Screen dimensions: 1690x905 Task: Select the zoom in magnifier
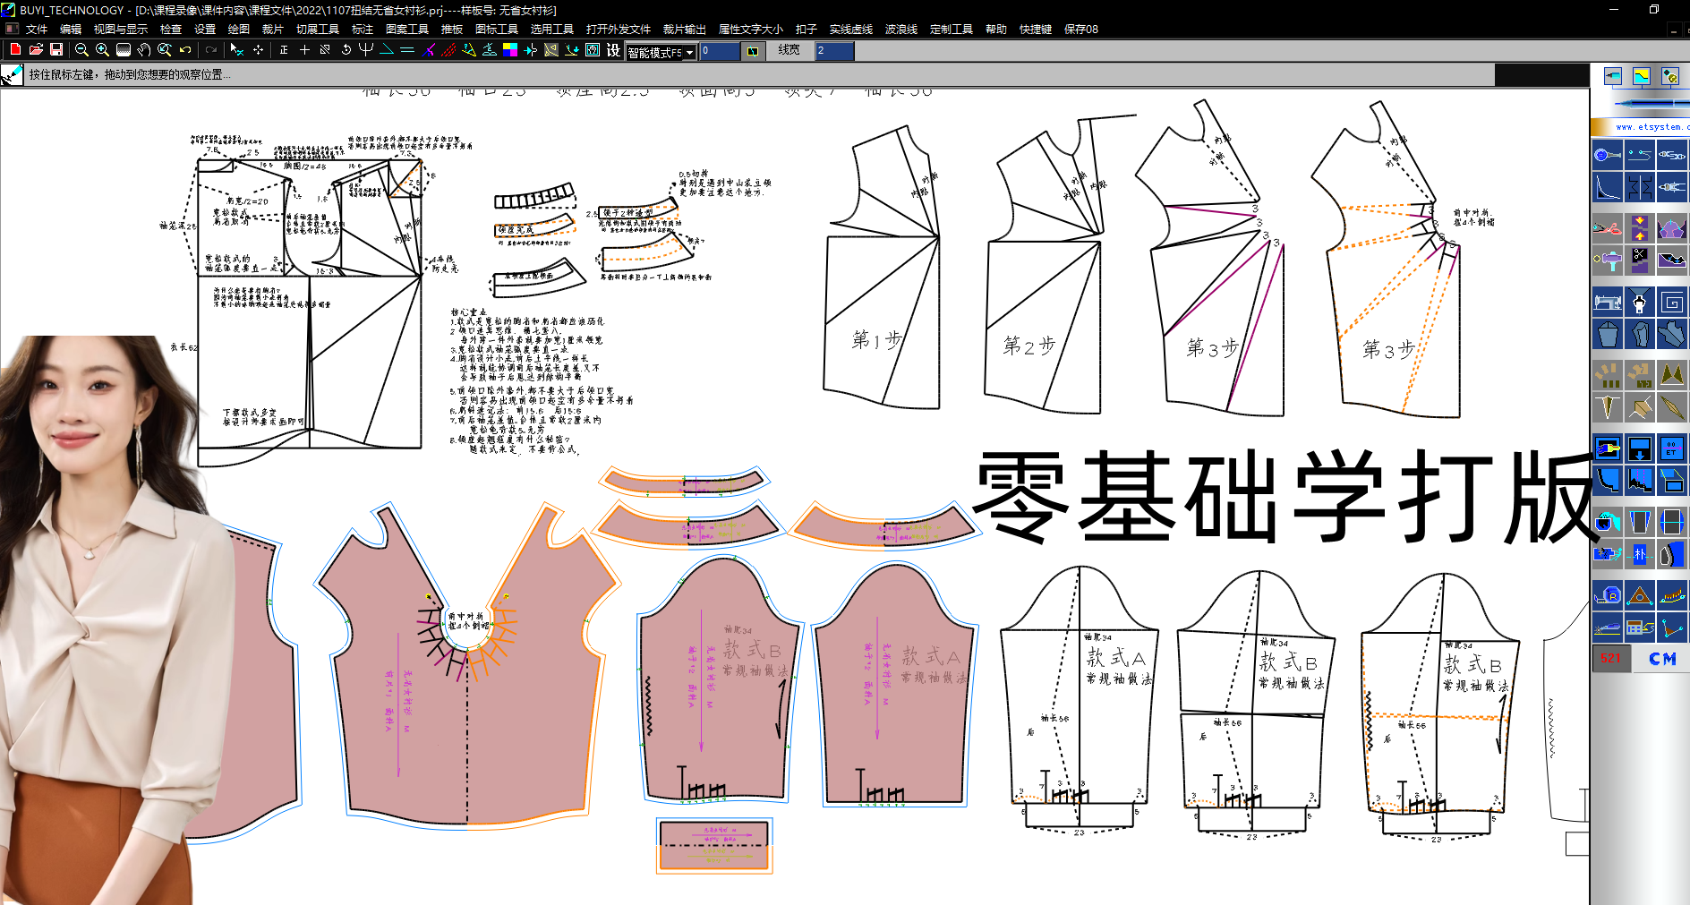coord(102,50)
